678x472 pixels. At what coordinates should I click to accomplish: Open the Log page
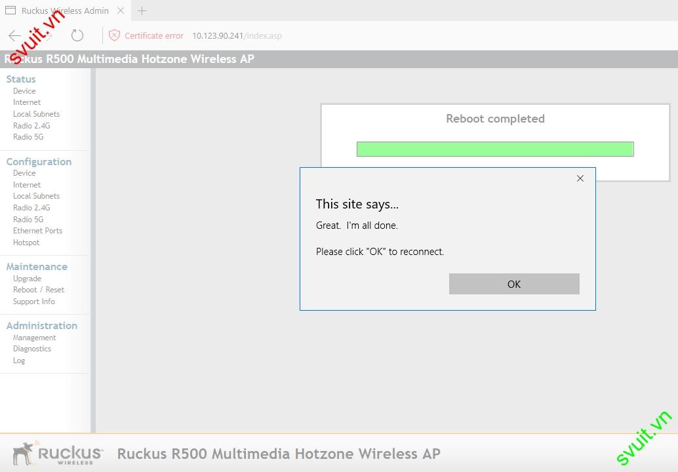tap(18, 361)
